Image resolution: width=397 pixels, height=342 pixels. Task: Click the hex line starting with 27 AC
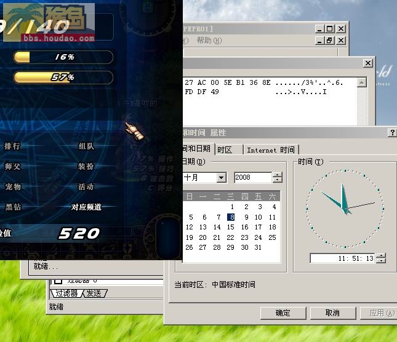(264, 82)
